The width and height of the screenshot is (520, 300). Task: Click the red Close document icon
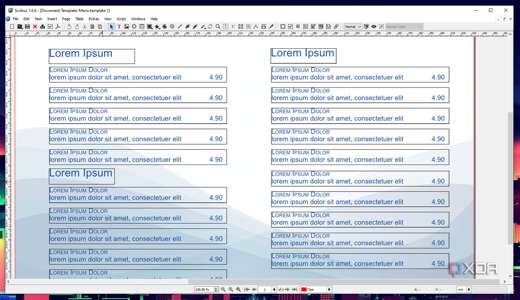click(x=35, y=27)
